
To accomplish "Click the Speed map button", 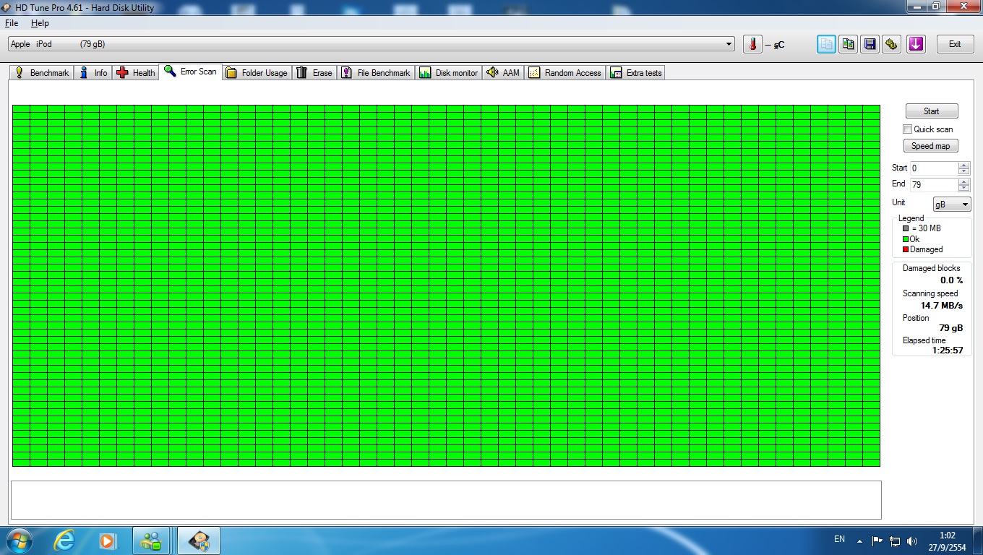I will tap(930, 146).
